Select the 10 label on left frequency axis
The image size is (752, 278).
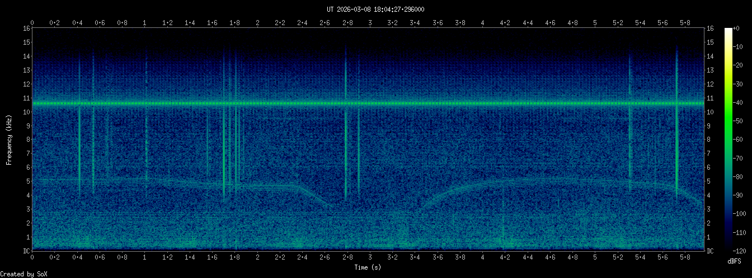click(26, 112)
